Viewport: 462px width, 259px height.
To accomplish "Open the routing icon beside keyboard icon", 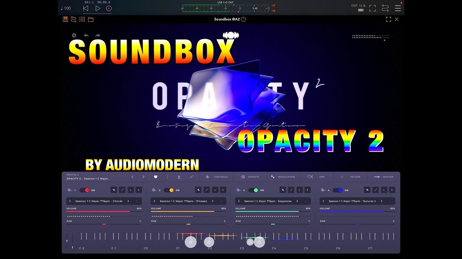I will click(74, 19).
